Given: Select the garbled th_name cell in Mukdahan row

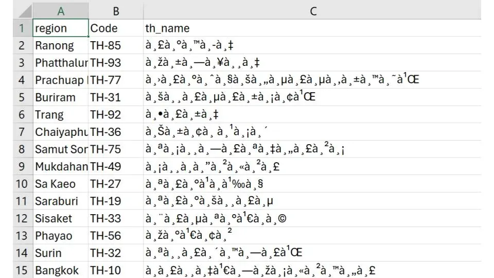Looking at the screenshot, I should 312,166.
